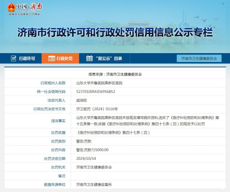Select the date 2024/10/14
The height and width of the screenshot is (192, 230).
pos(86,158)
